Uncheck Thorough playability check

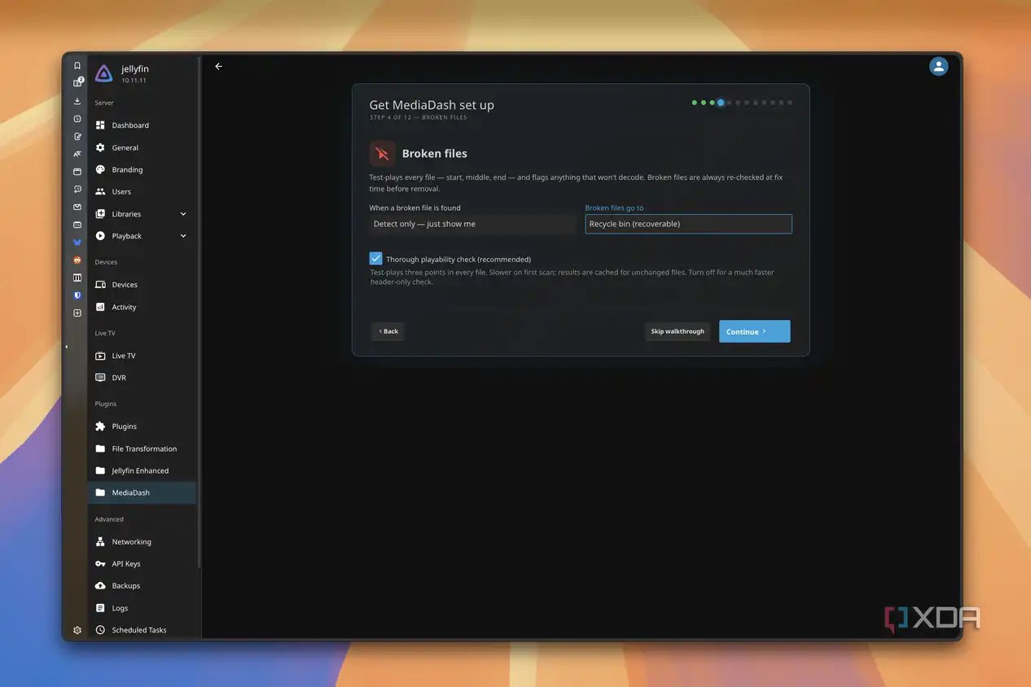375,258
